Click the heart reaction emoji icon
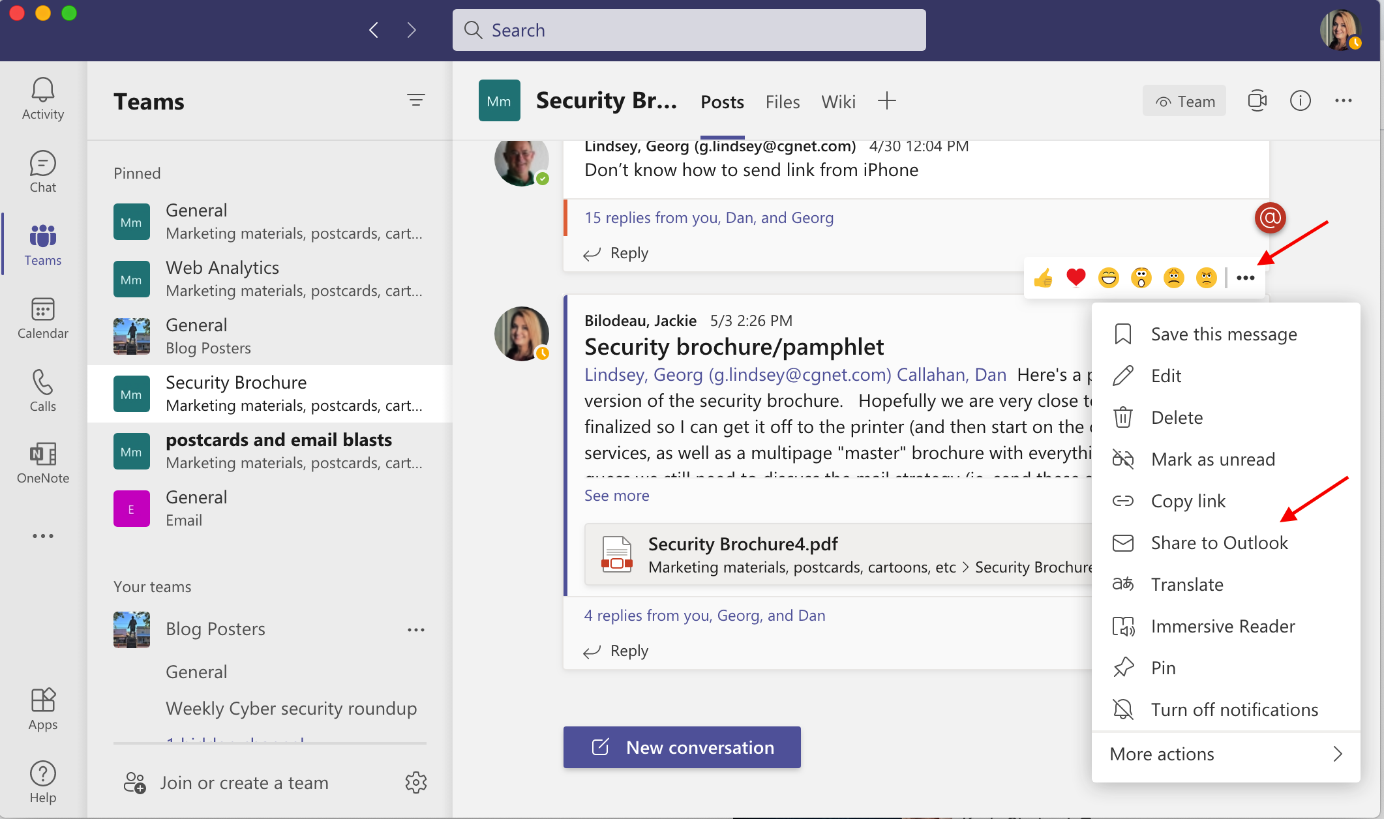 point(1076,277)
